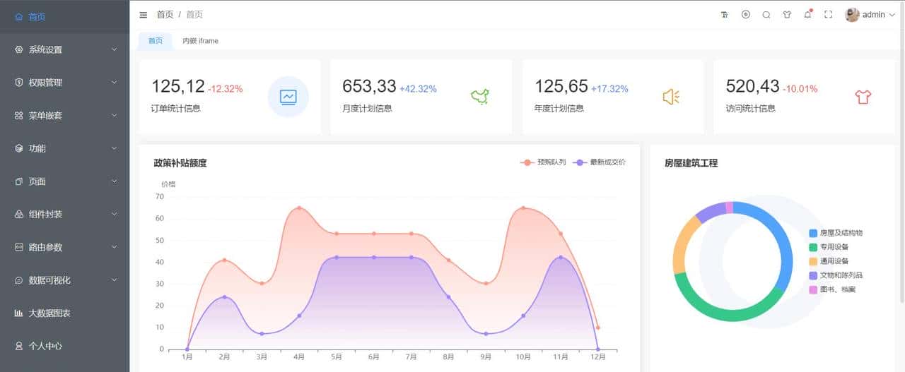Click the order statistics monitor icon

click(288, 97)
